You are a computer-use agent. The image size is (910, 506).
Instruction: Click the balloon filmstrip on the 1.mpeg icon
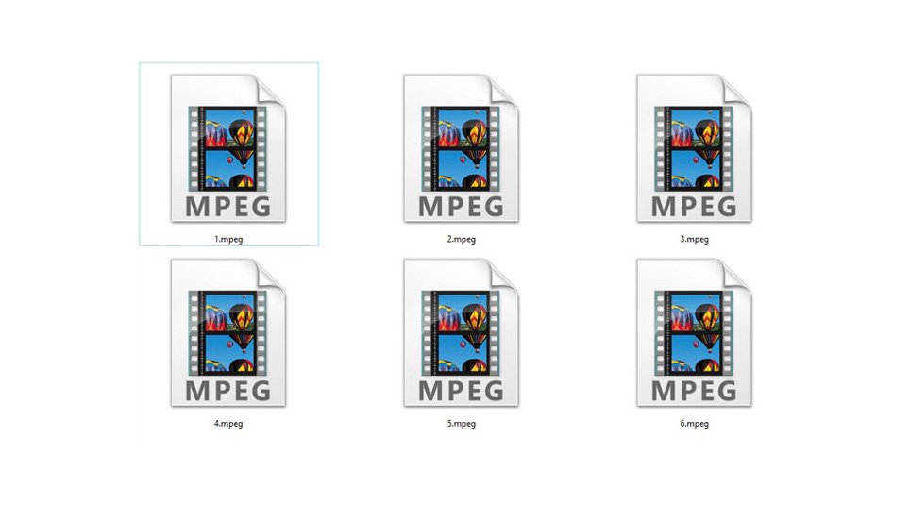227,148
